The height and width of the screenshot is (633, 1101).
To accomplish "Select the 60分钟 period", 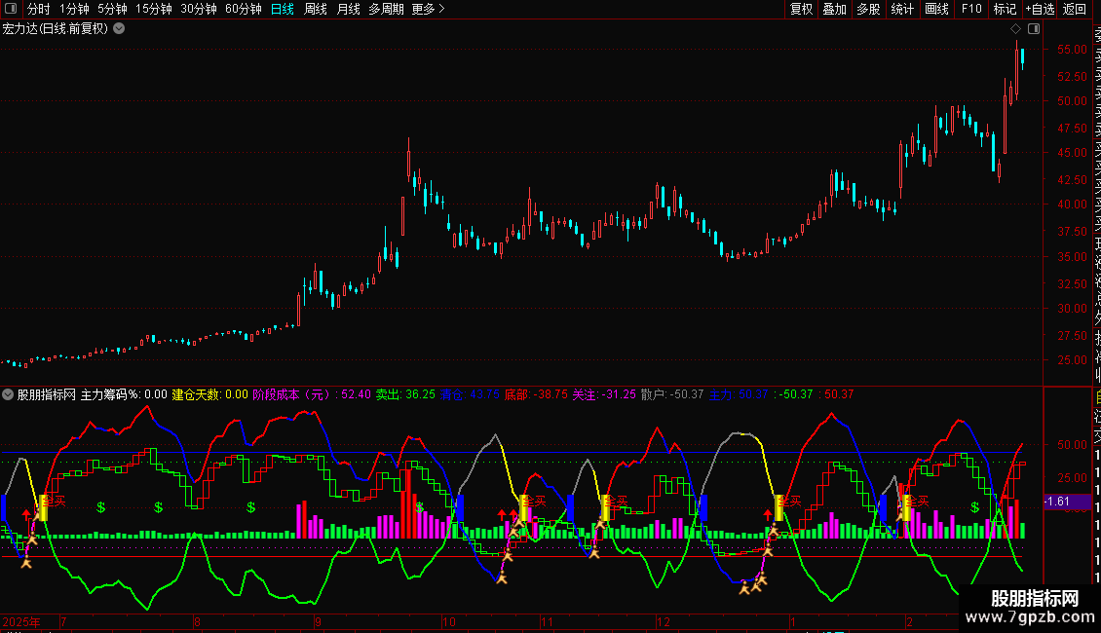I will pos(243,9).
